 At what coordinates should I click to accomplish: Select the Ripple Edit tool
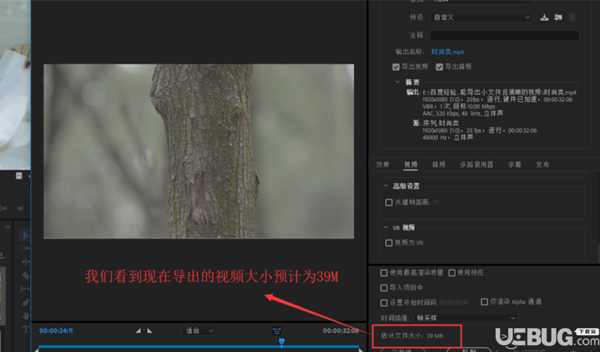pos(25,262)
